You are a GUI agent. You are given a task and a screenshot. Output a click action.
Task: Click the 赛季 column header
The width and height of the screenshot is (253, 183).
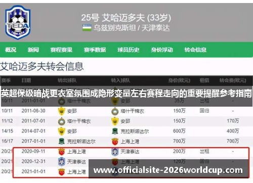[x=6, y=80]
